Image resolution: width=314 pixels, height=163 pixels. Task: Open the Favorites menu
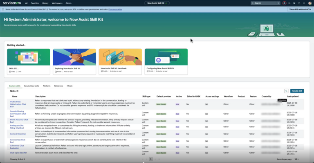click(35, 3)
